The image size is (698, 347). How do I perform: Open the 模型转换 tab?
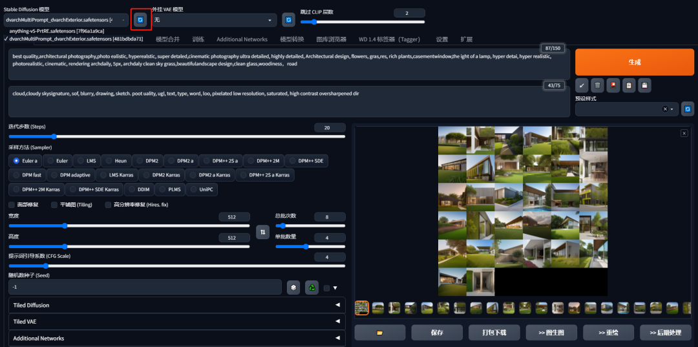[292, 39]
